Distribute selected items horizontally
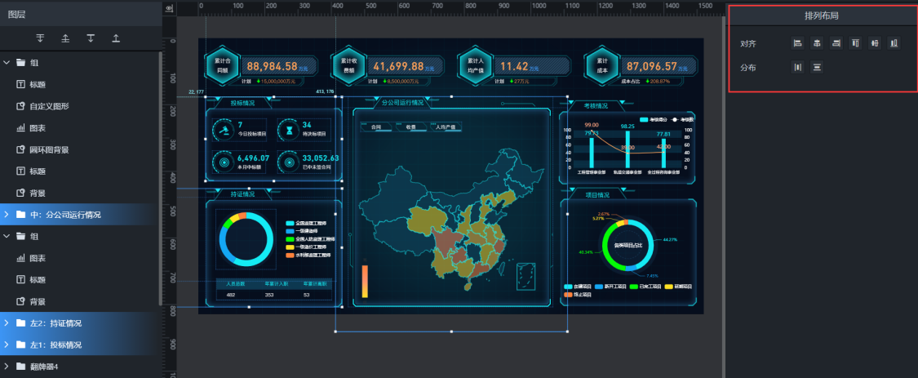Screen dimensions: 918x378 tap(798, 68)
